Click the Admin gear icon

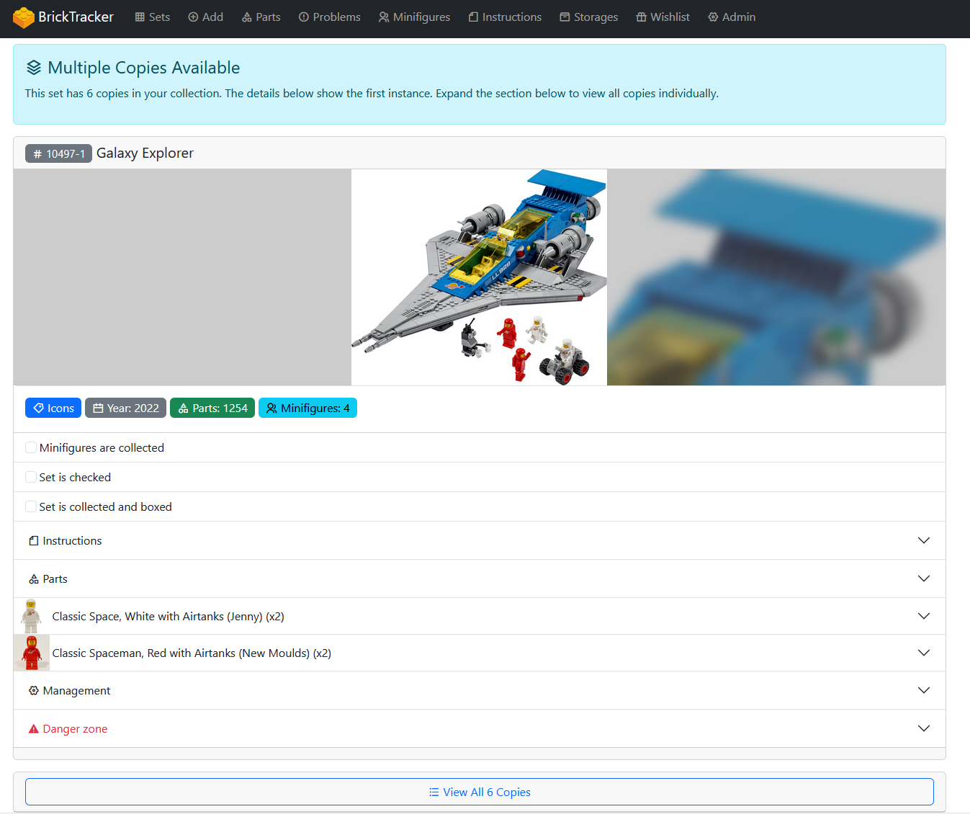click(x=713, y=17)
